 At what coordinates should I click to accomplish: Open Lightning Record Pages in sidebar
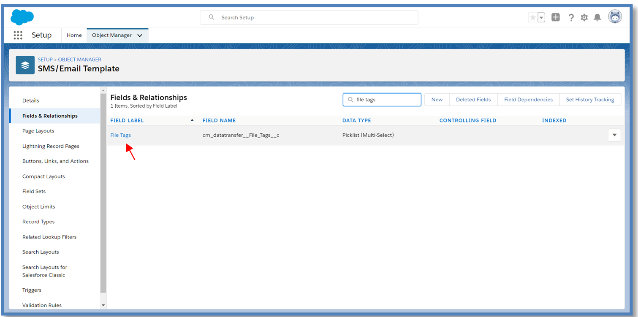51,146
